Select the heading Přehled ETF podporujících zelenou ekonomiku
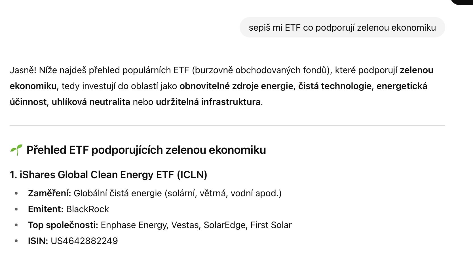The height and width of the screenshot is (257, 473). (146, 150)
